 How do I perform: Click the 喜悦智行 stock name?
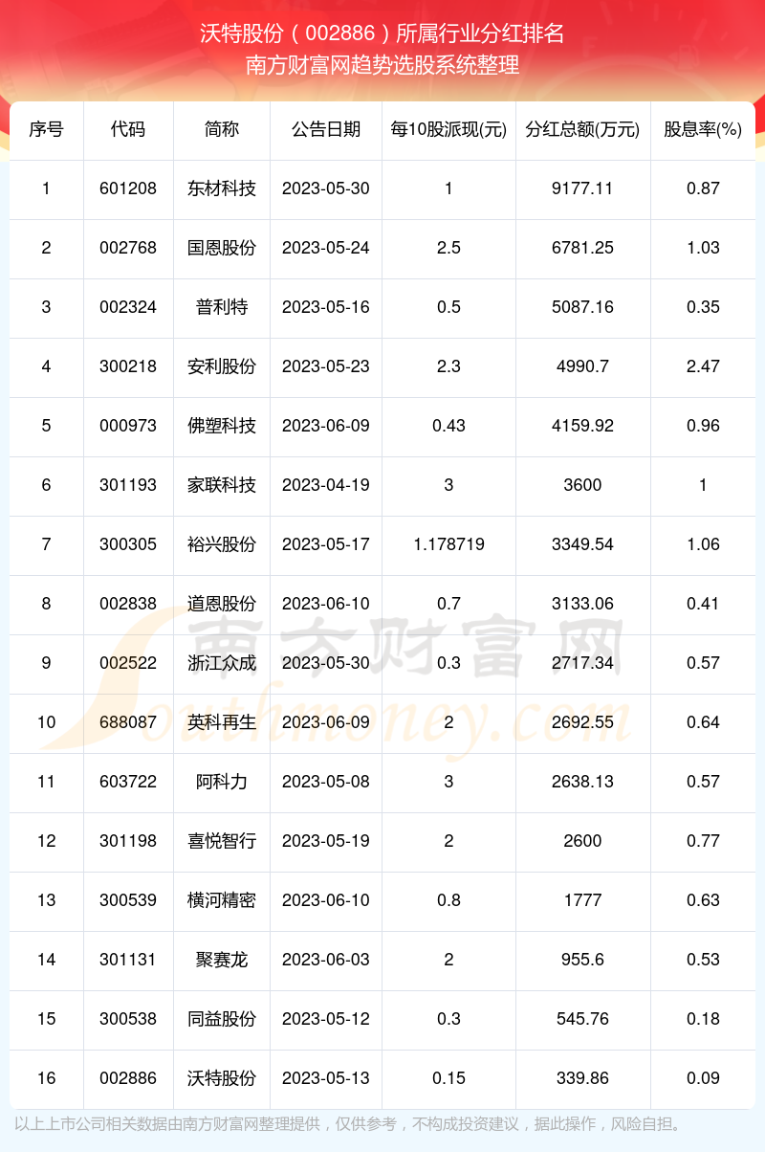222,841
